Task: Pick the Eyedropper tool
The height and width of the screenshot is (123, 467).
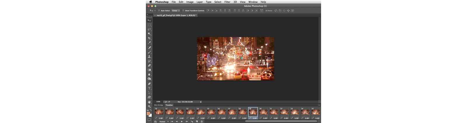Action: pyautogui.click(x=149, y=43)
